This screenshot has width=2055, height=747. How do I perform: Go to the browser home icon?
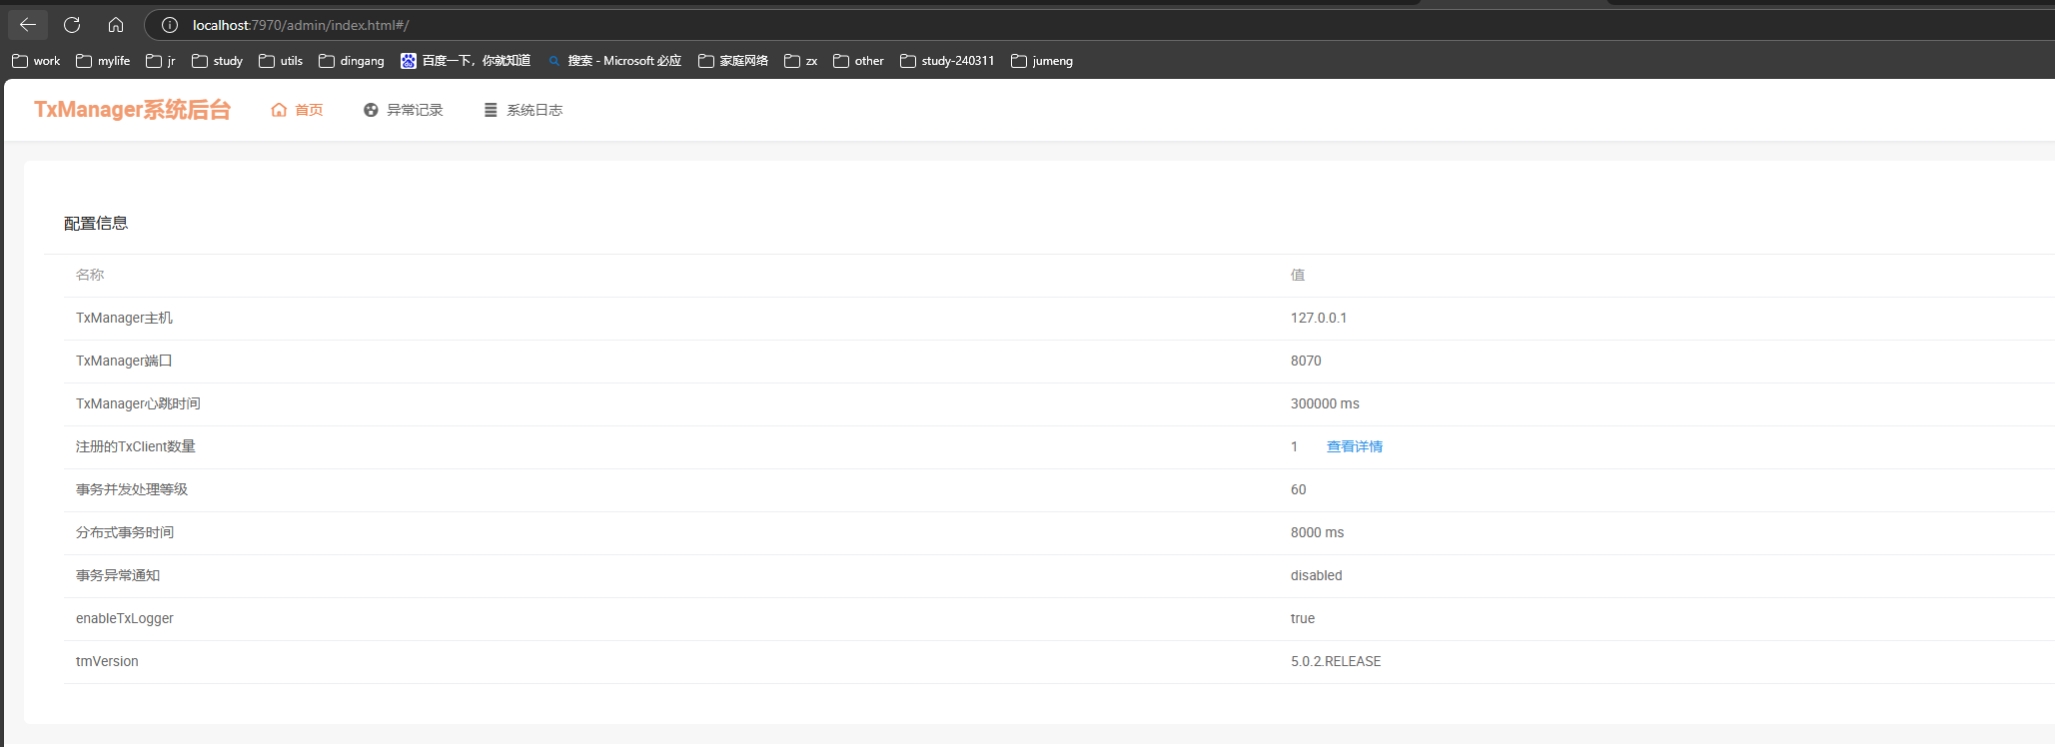pyautogui.click(x=116, y=25)
